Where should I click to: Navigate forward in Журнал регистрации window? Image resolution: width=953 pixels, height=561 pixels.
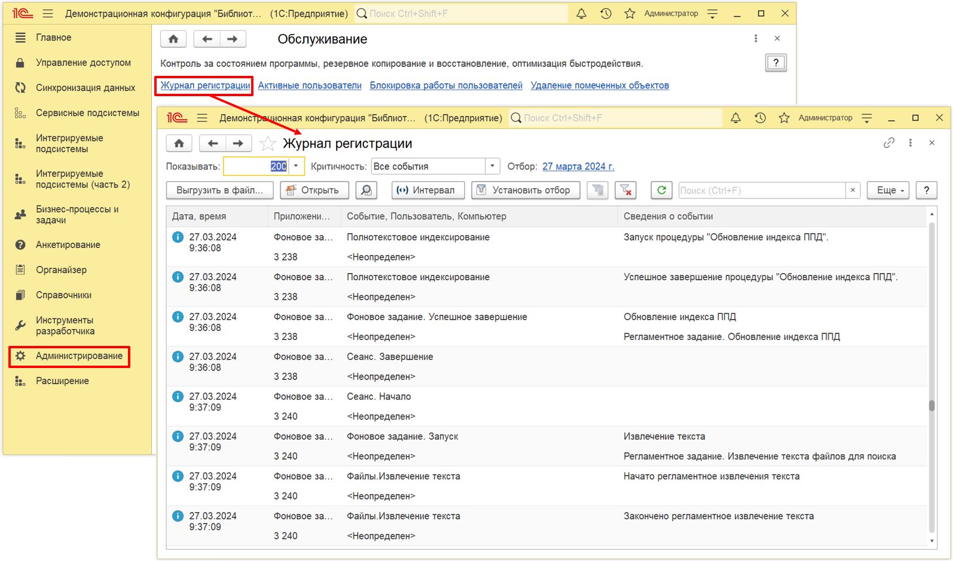(x=238, y=143)
